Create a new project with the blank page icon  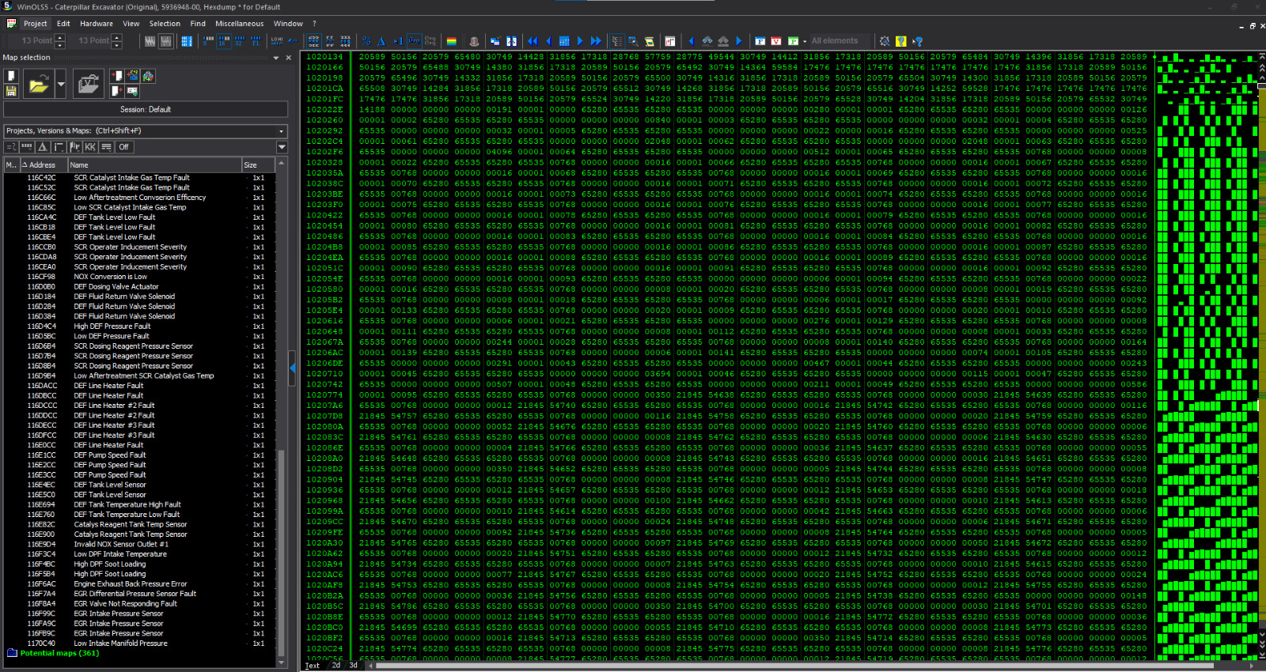pyautogui.click(x=11, y=76)
